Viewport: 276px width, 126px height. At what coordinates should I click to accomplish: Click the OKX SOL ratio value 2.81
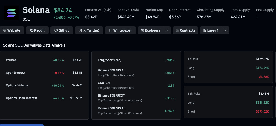[171, 85]
